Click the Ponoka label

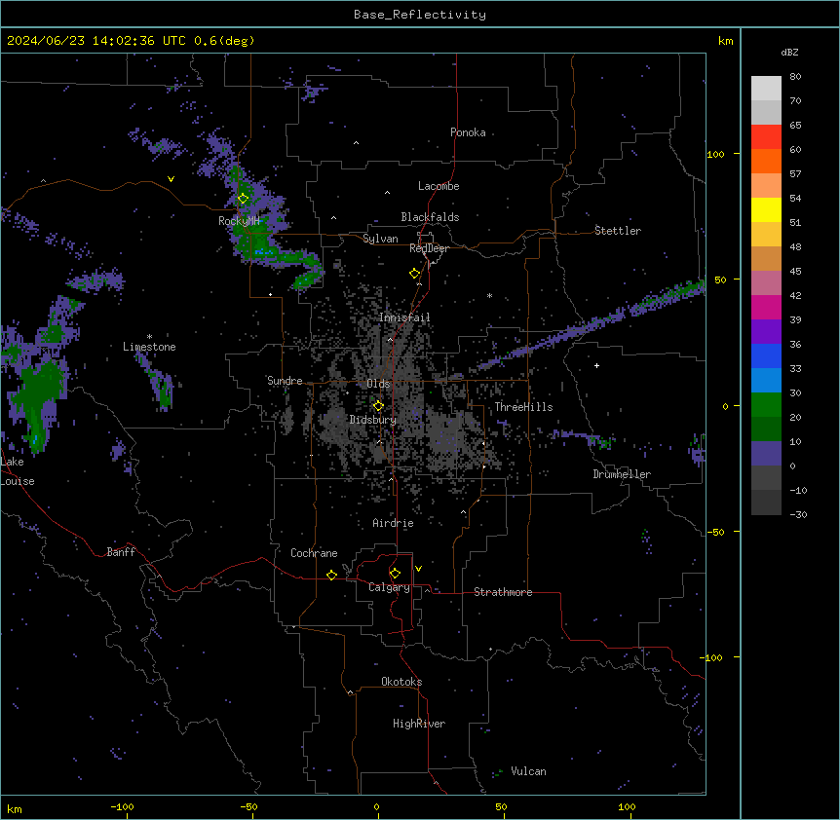[468, 132]
